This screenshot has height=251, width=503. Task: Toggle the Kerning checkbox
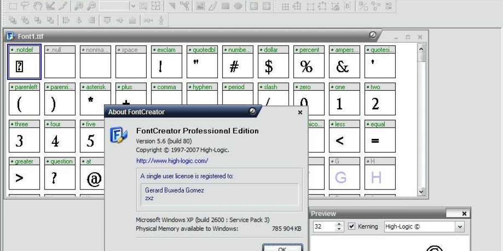tap(352, 226)
